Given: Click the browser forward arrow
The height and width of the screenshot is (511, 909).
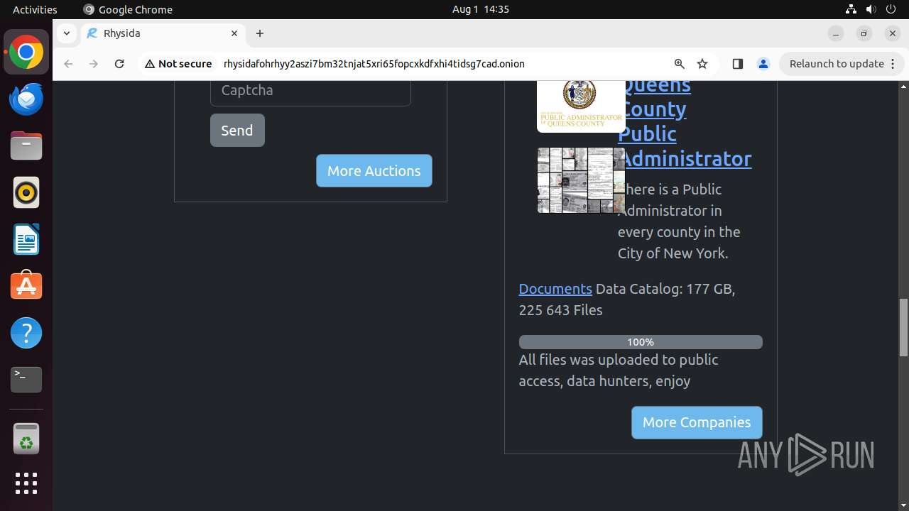Looking at the screenshot, I should tap(94, 64).
